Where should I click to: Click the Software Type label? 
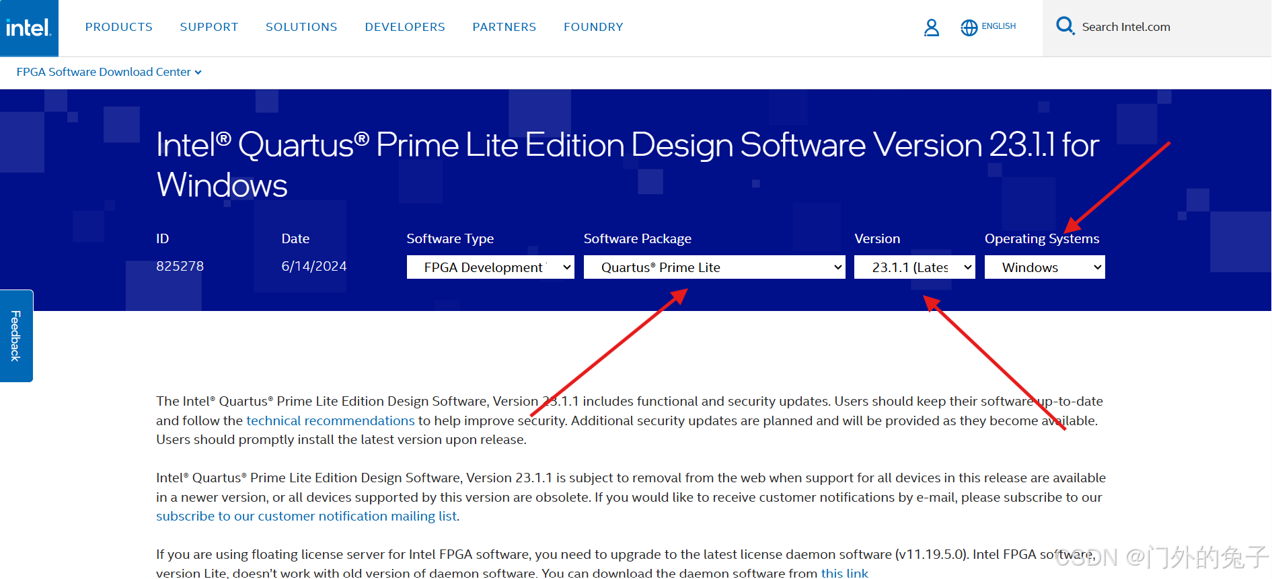click(450, 238)
